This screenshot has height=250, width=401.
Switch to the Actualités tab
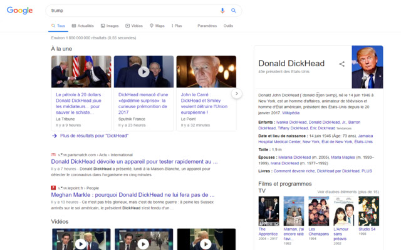(83, 26)
